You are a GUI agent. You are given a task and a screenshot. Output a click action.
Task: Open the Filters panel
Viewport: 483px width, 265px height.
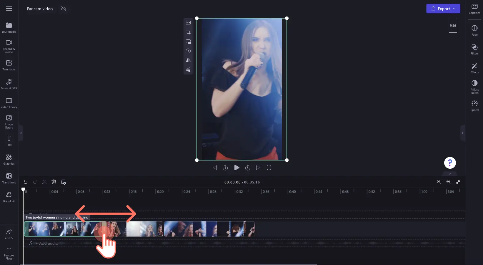(x=474, y=49)
